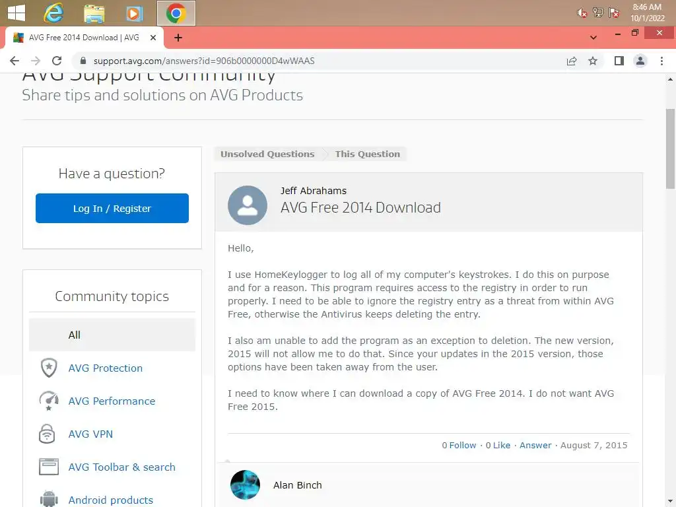This screenshot has height=507, width=676.
Task: Click the scrollbar up arrow
Action: pyautogui.click(x=671, y=79)
